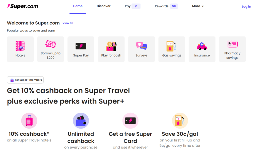Open the Surveys section
The height and width of the screenshot is (153, 257).
(141, 49)
